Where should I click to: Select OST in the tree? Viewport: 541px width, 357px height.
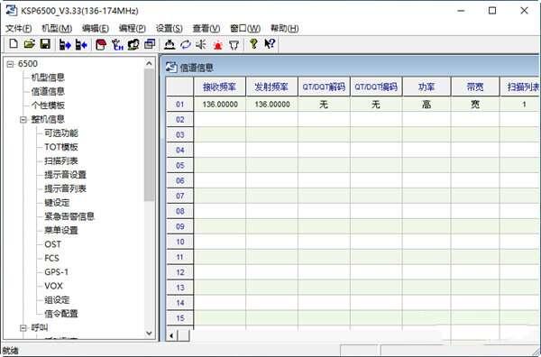(x=53, y=244)
